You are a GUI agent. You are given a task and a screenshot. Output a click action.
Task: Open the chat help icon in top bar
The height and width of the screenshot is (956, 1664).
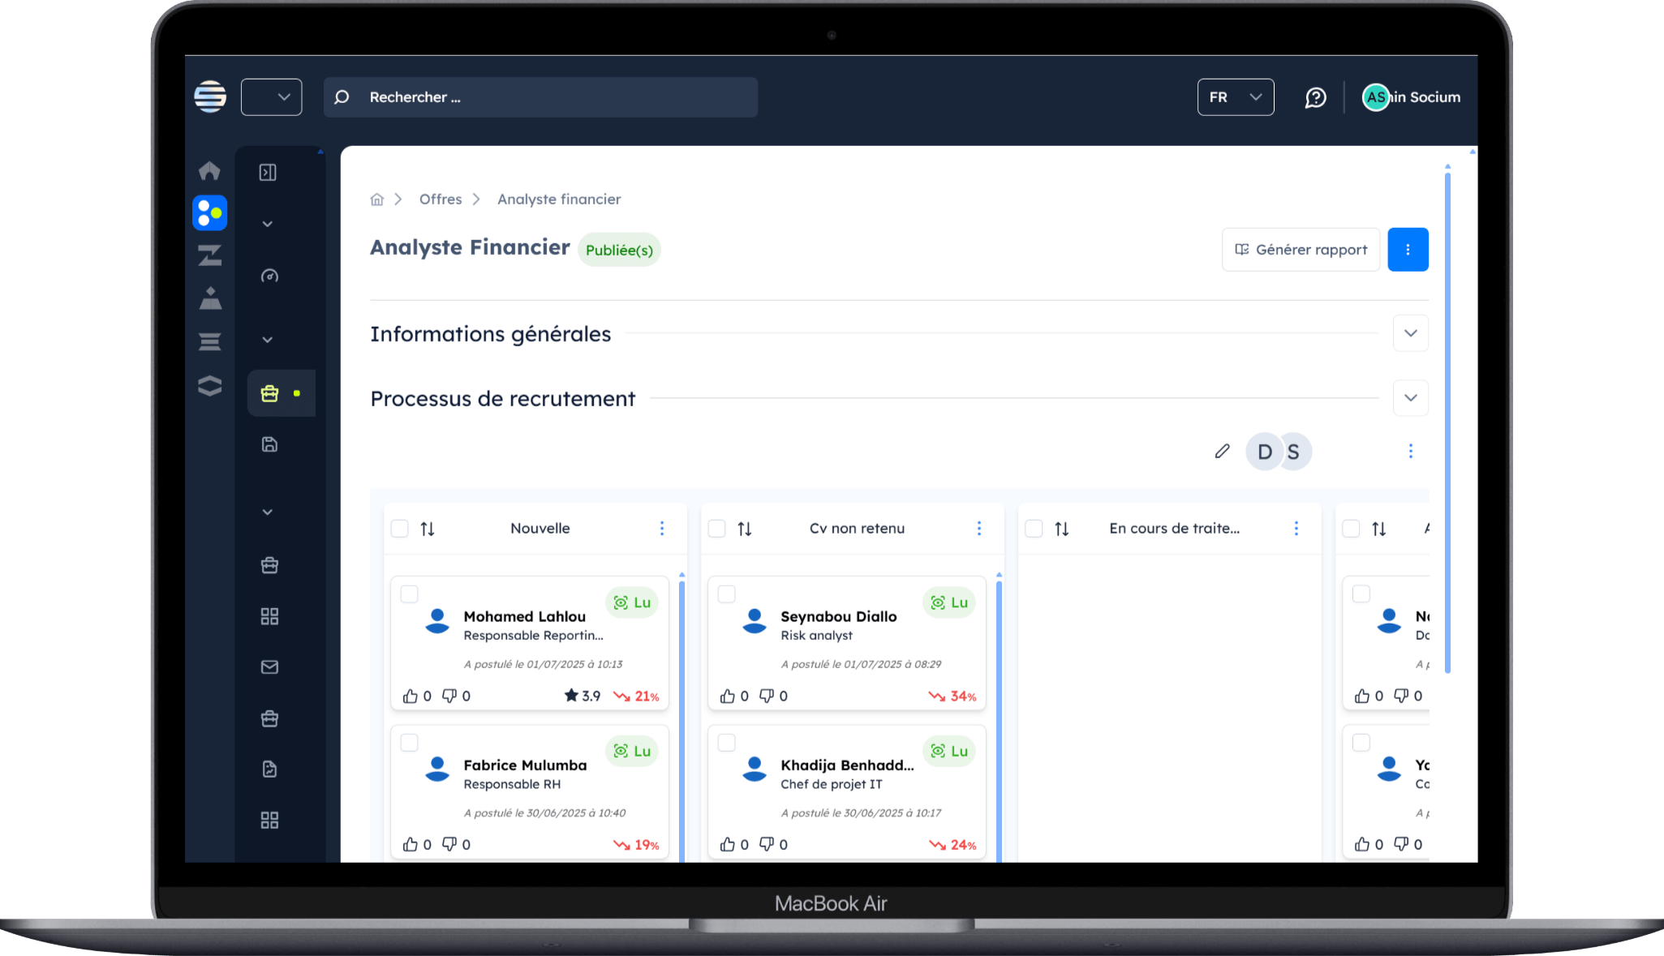point(1315,97)
